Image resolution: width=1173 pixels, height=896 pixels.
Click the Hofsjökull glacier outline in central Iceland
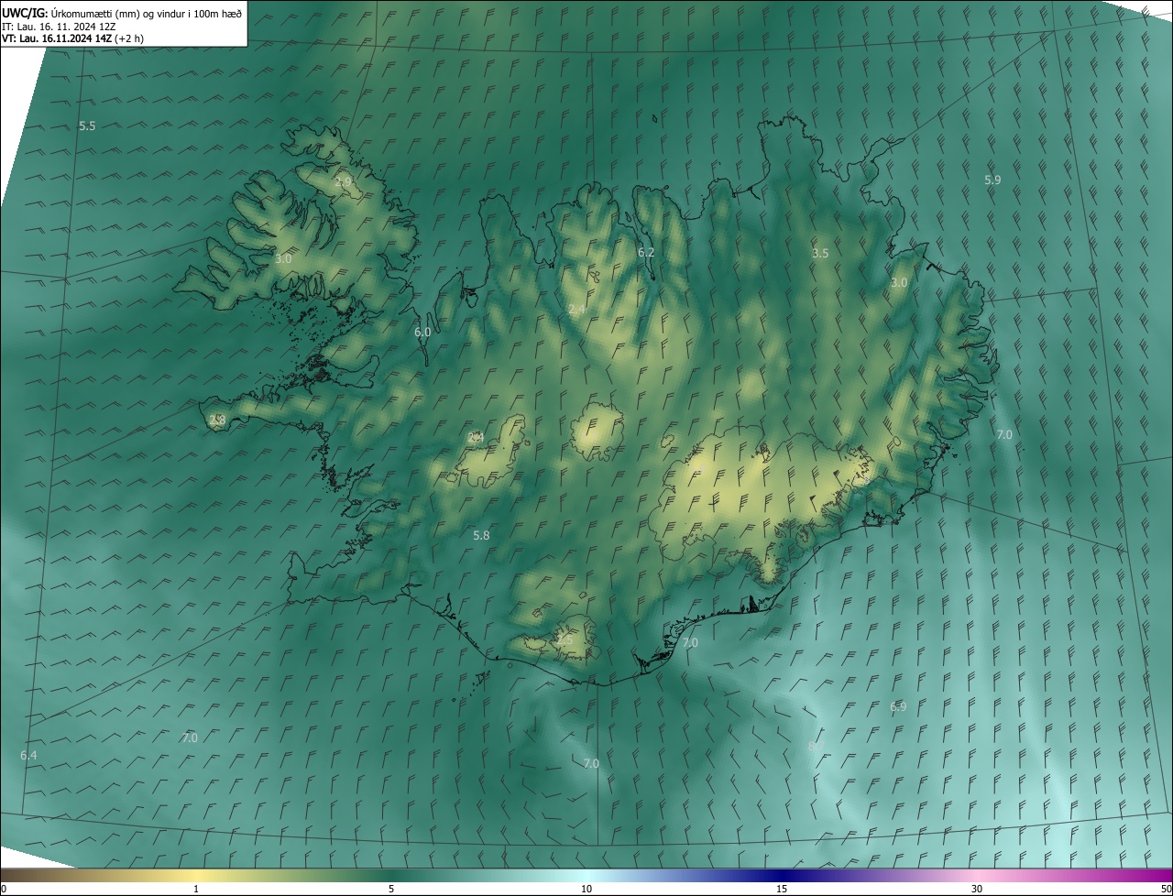click(597, 431)
